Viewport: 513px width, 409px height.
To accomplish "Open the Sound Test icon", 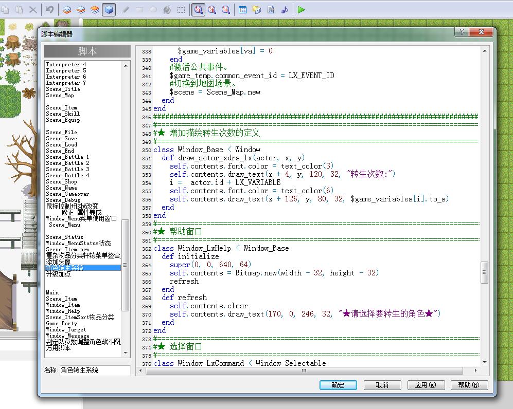I will tap(285, 10).
